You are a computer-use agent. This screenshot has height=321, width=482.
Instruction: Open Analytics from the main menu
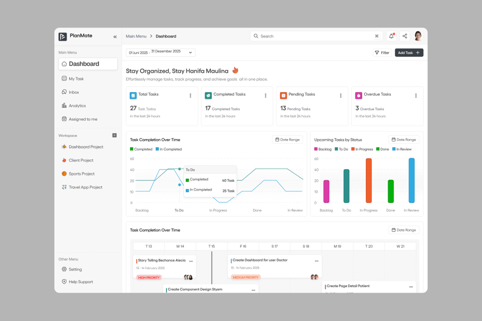click(77, 106)
